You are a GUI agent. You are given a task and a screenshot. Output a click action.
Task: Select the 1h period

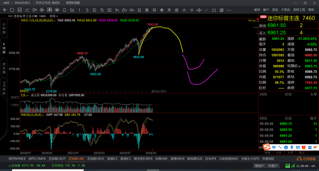pos(117,10)
